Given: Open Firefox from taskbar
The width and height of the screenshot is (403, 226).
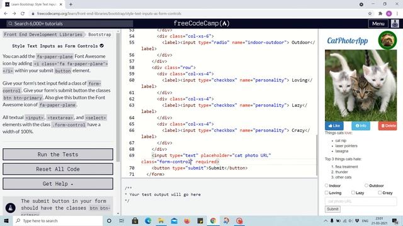Looking at the screenshot, I should pyautogui.click(x=187, y=220).
